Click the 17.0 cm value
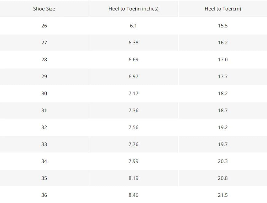The width and height of the screenshot is (267, 203). coord(223,59)
